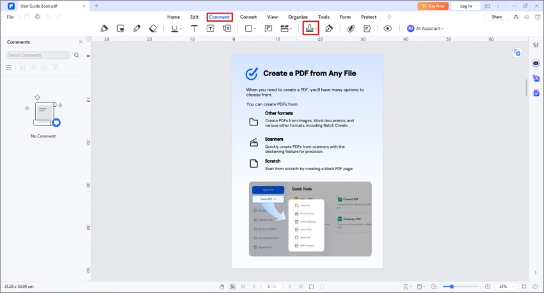Select the Typewriter text comment tool
Viewport: 544px width, 293px height.
point(195,28)
